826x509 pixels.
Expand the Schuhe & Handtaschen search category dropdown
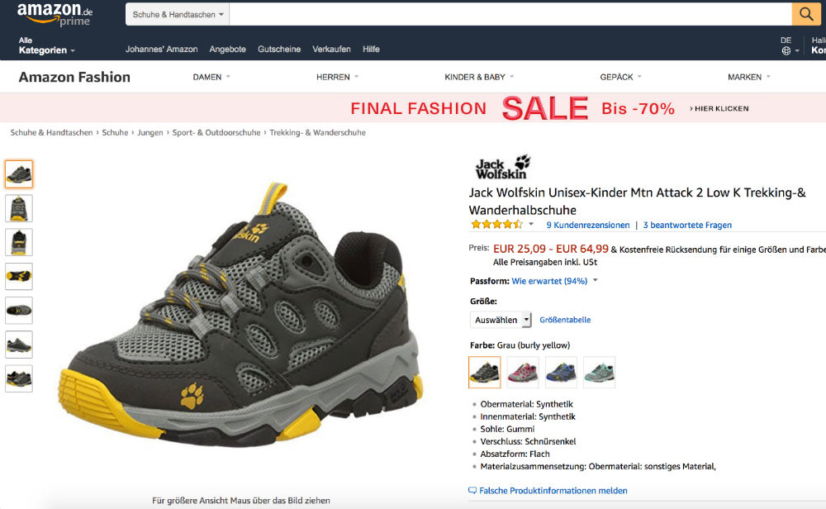point(178,14)
